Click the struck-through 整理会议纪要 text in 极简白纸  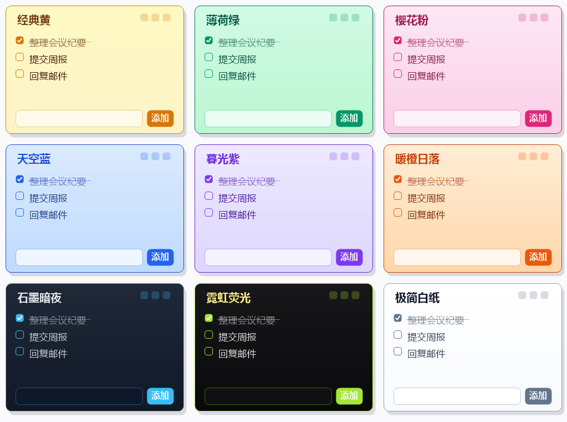click(x=435, y=320)
